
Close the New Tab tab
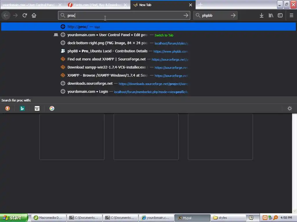click(191, 5)
